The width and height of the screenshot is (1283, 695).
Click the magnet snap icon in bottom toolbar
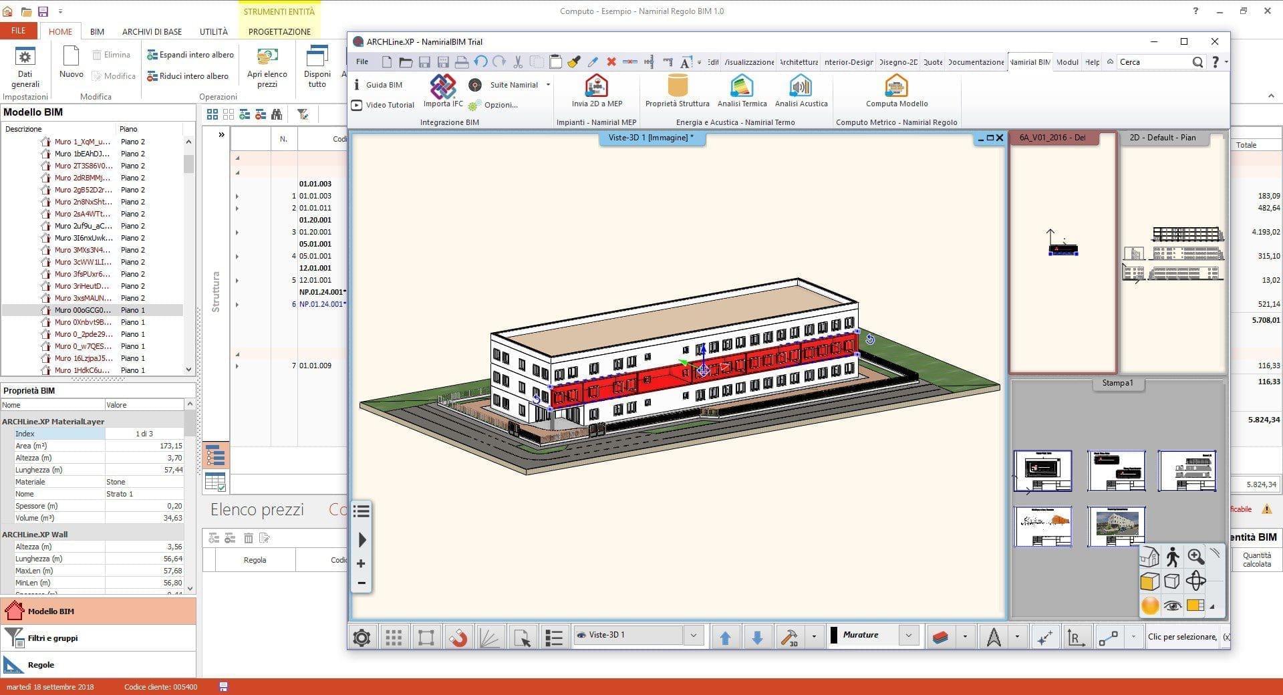(458, 638)
